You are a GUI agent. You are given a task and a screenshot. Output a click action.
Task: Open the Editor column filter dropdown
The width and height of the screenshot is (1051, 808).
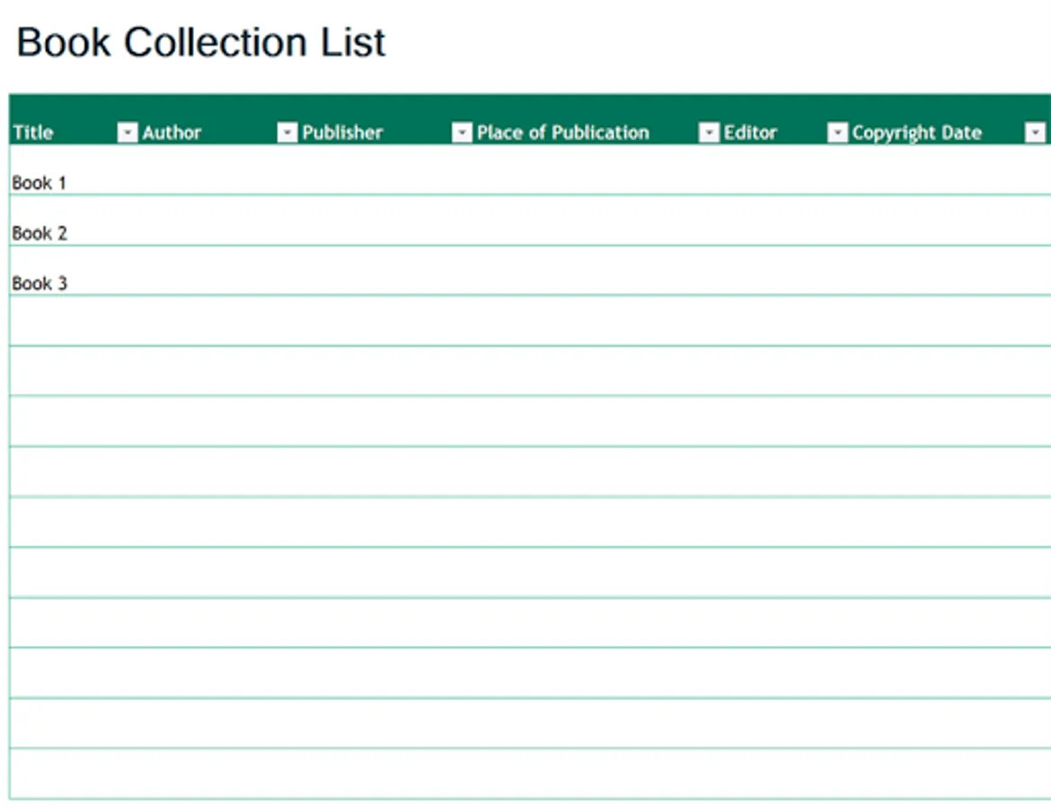(837, 132)
